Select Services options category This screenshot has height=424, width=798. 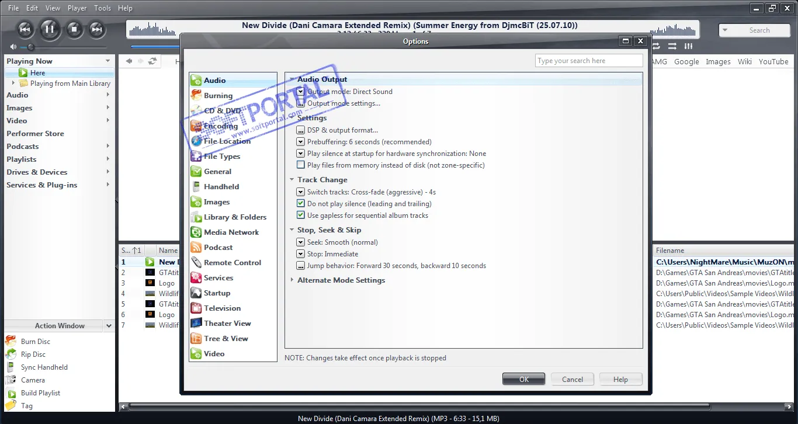tap(233, 278)
